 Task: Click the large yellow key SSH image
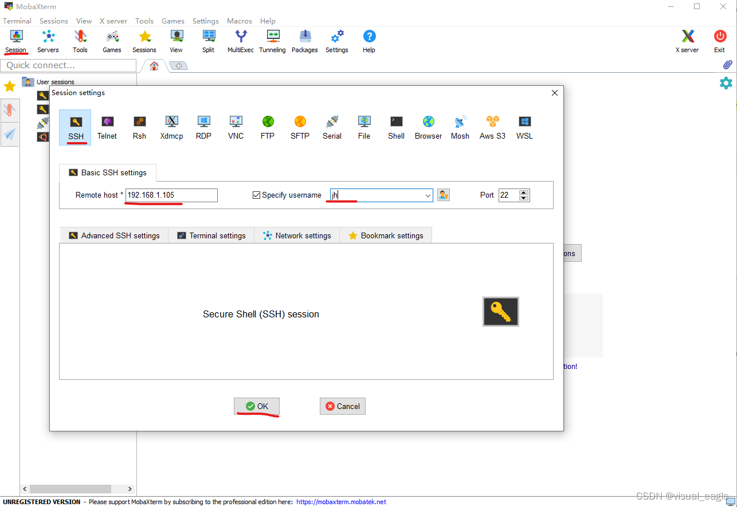(x=501, y=312)
